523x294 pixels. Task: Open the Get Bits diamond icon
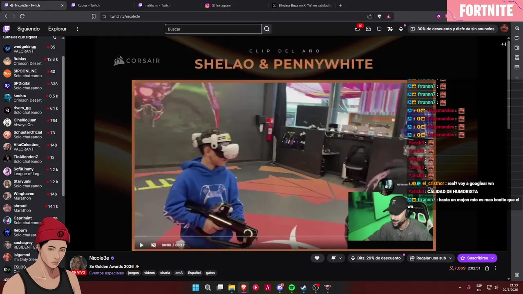[x=401, y=29]
